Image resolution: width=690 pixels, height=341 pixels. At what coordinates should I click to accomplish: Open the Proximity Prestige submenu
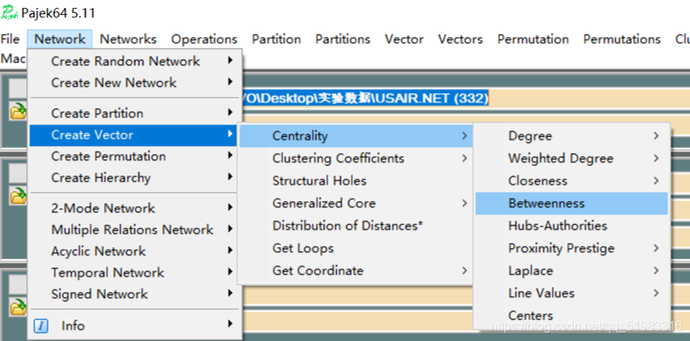coord(572,248)
